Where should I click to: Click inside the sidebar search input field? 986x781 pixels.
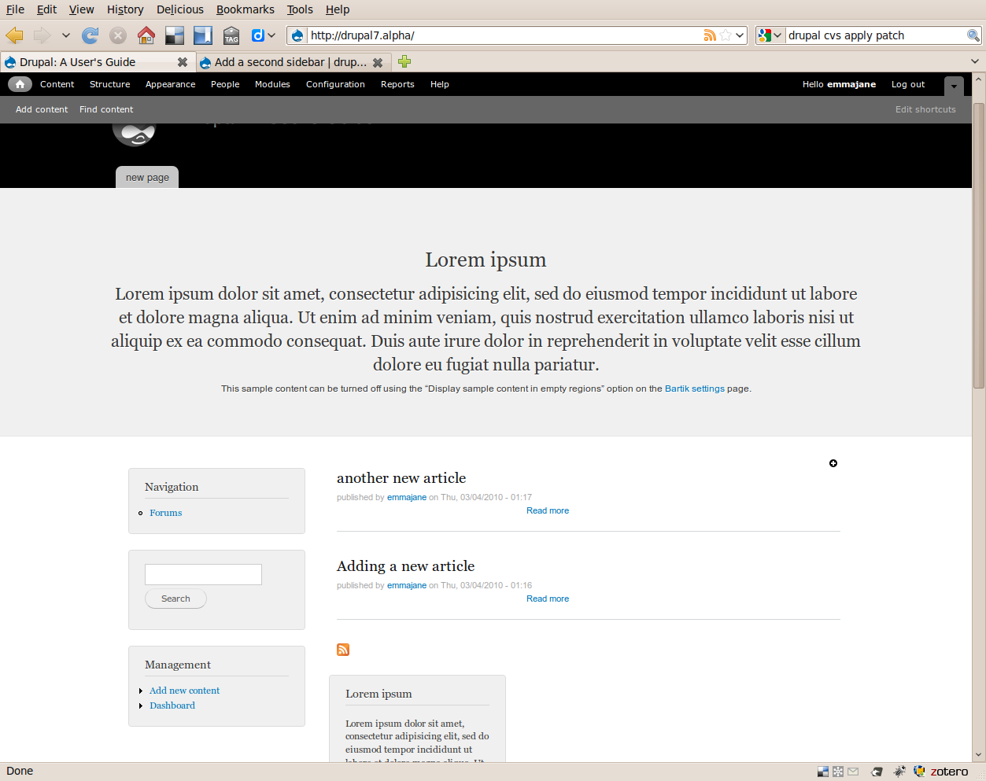203,574
